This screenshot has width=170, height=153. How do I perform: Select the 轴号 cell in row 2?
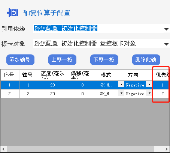point(28,94)
